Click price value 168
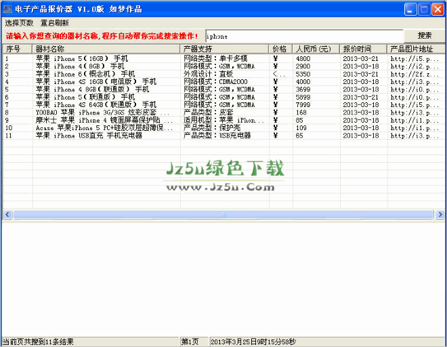Screen dimensions: 447x347 301,113
